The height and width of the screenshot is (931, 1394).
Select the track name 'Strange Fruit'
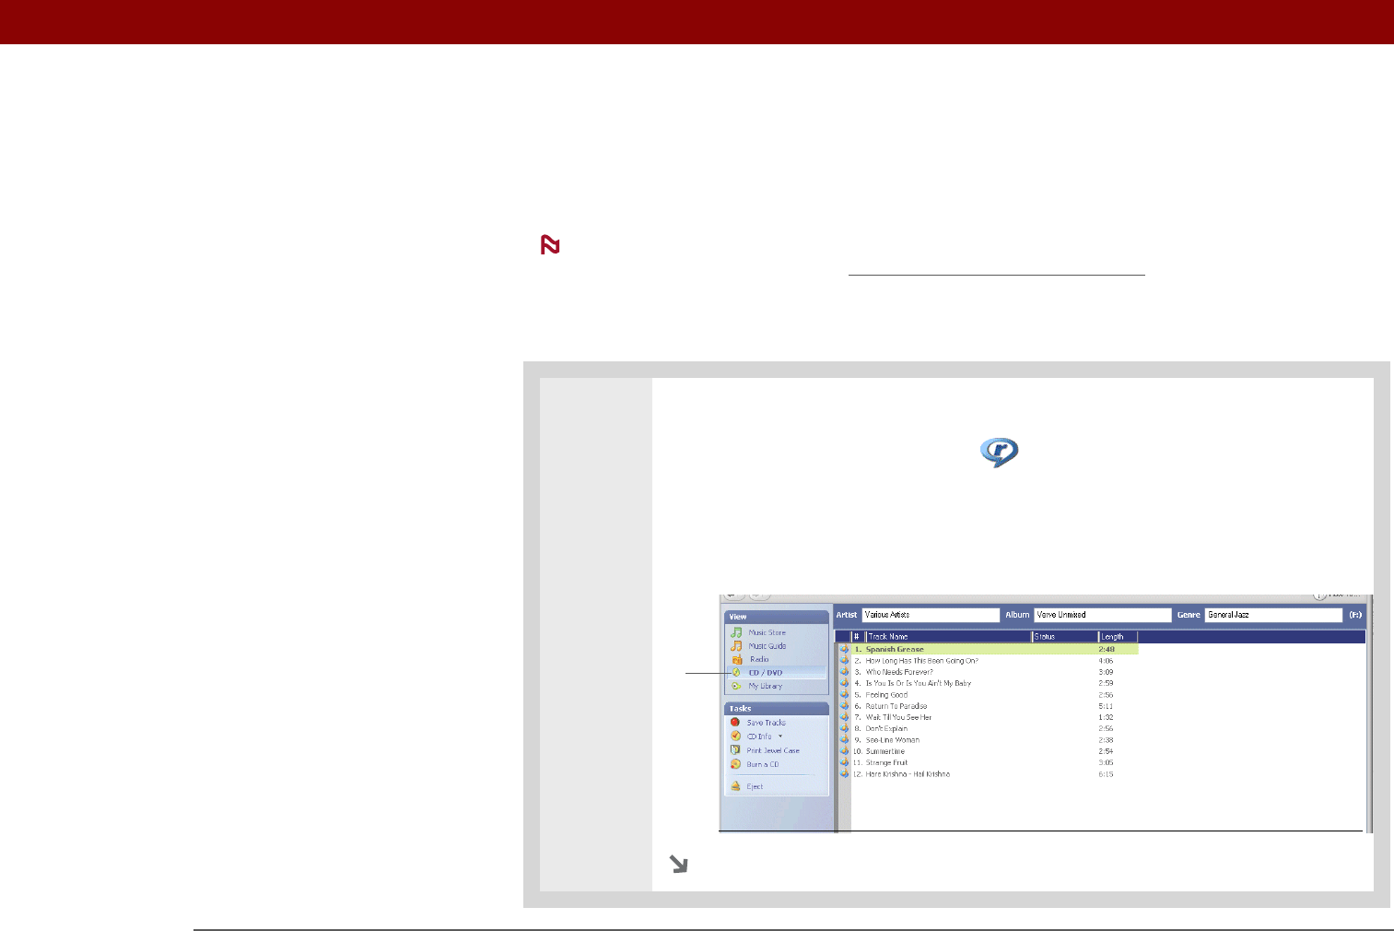coord(886,762)
